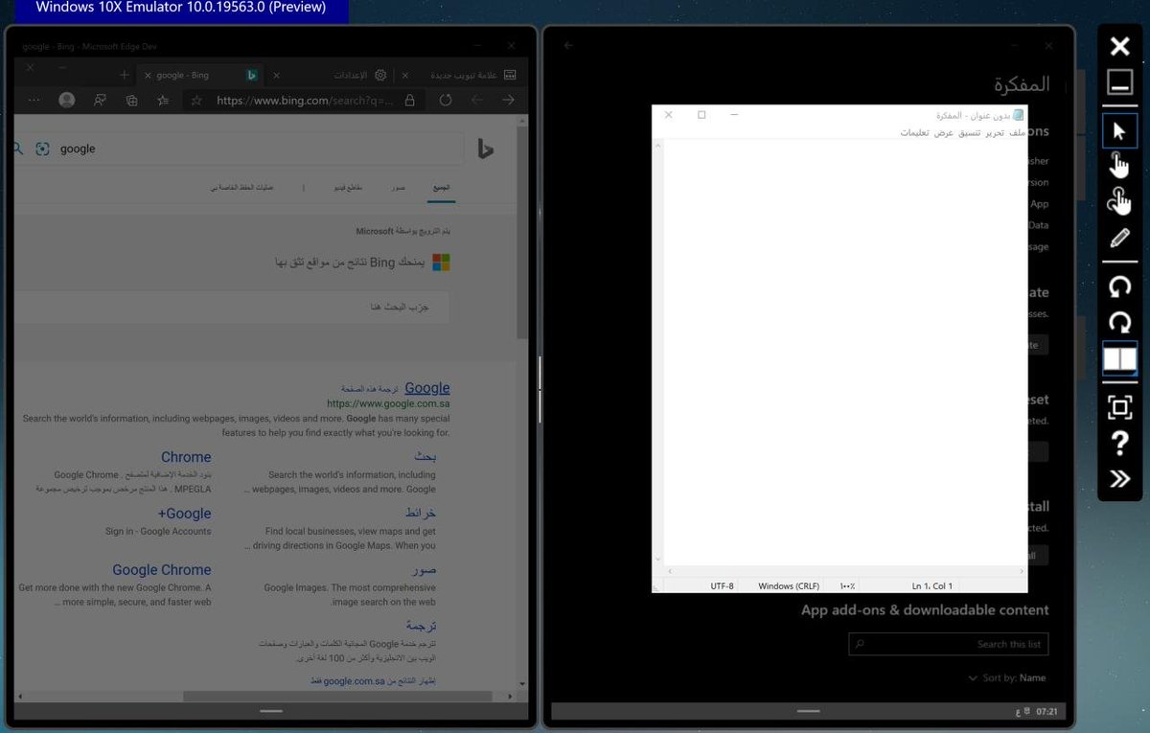Click the Edge address bar URL
Image resolution: width=1150 pixels, height=733 pixels.
305,100
